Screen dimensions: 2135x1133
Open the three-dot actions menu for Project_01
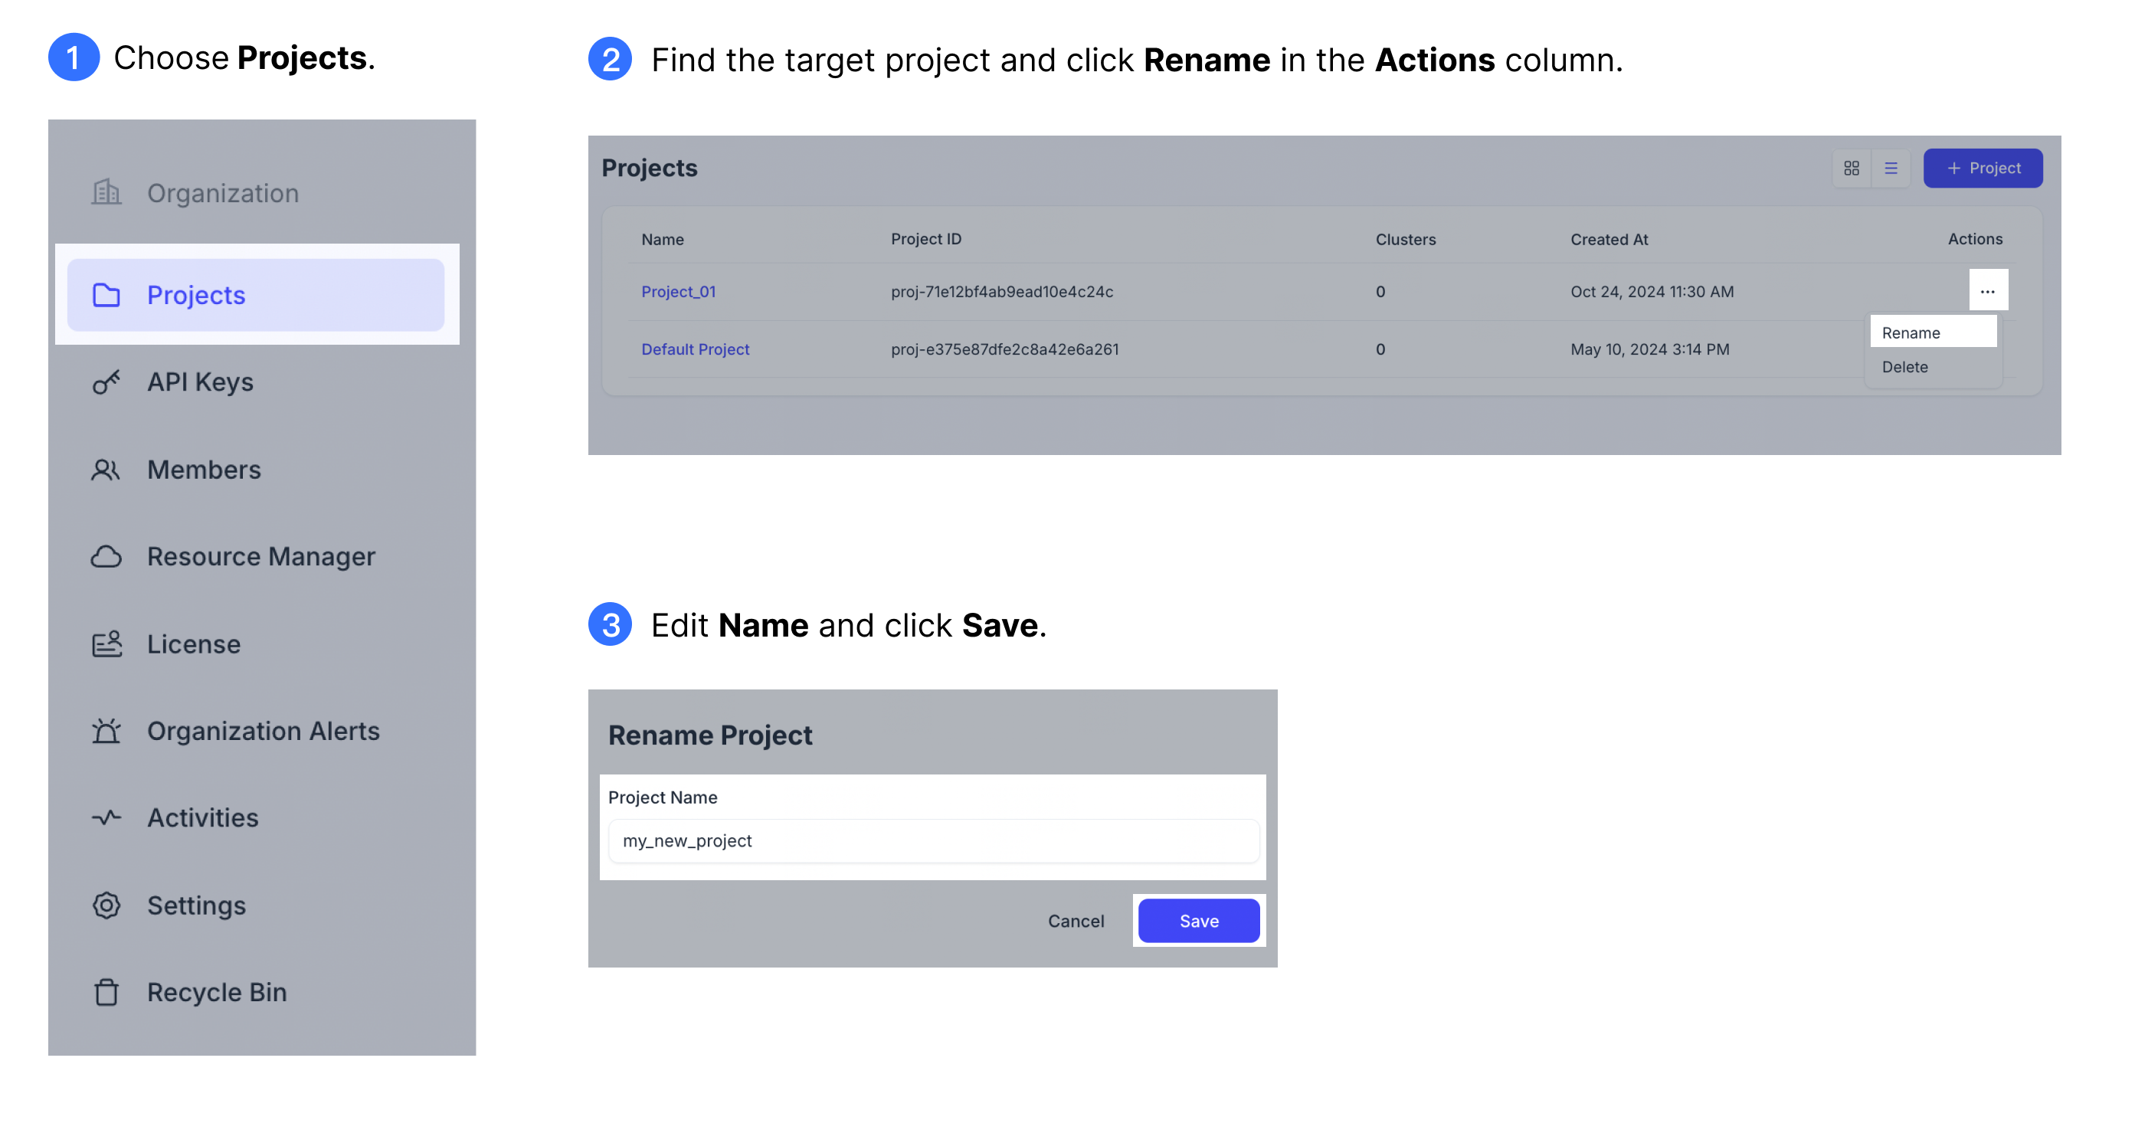(1987, 291)
